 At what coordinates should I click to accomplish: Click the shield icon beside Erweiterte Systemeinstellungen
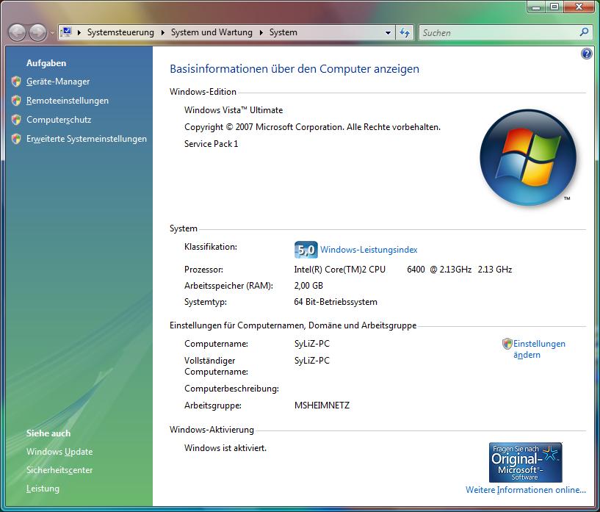point(16,139)
